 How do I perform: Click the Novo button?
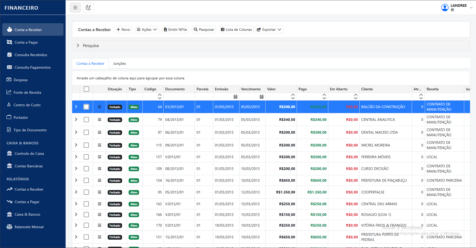click(x=123, y=29)
